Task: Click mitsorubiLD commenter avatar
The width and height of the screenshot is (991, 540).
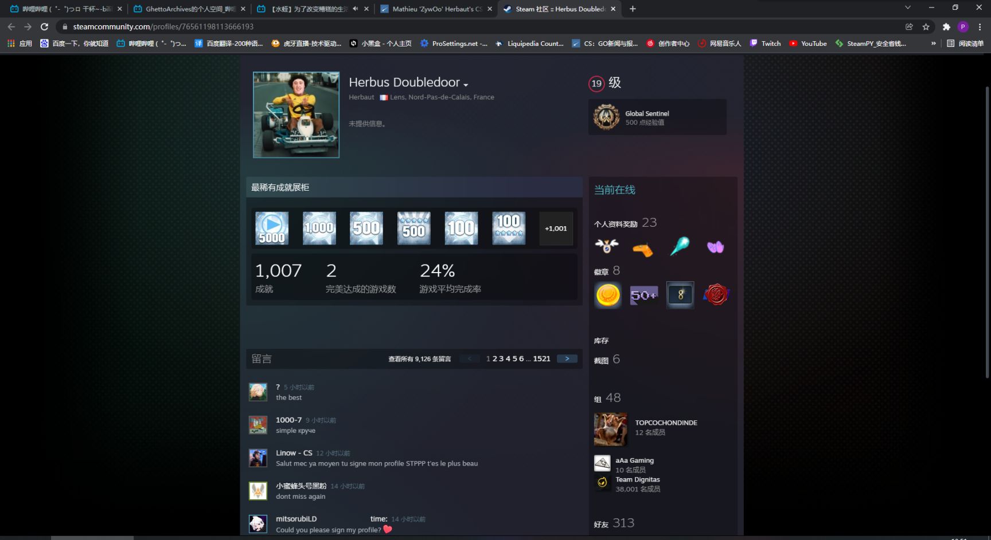Action: (x=258, y=524)
